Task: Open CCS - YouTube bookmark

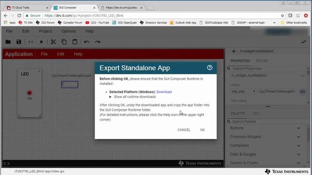Action: 97,23
